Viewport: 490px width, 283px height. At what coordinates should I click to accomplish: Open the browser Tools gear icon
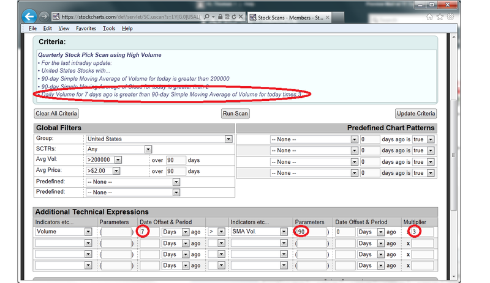450,17
